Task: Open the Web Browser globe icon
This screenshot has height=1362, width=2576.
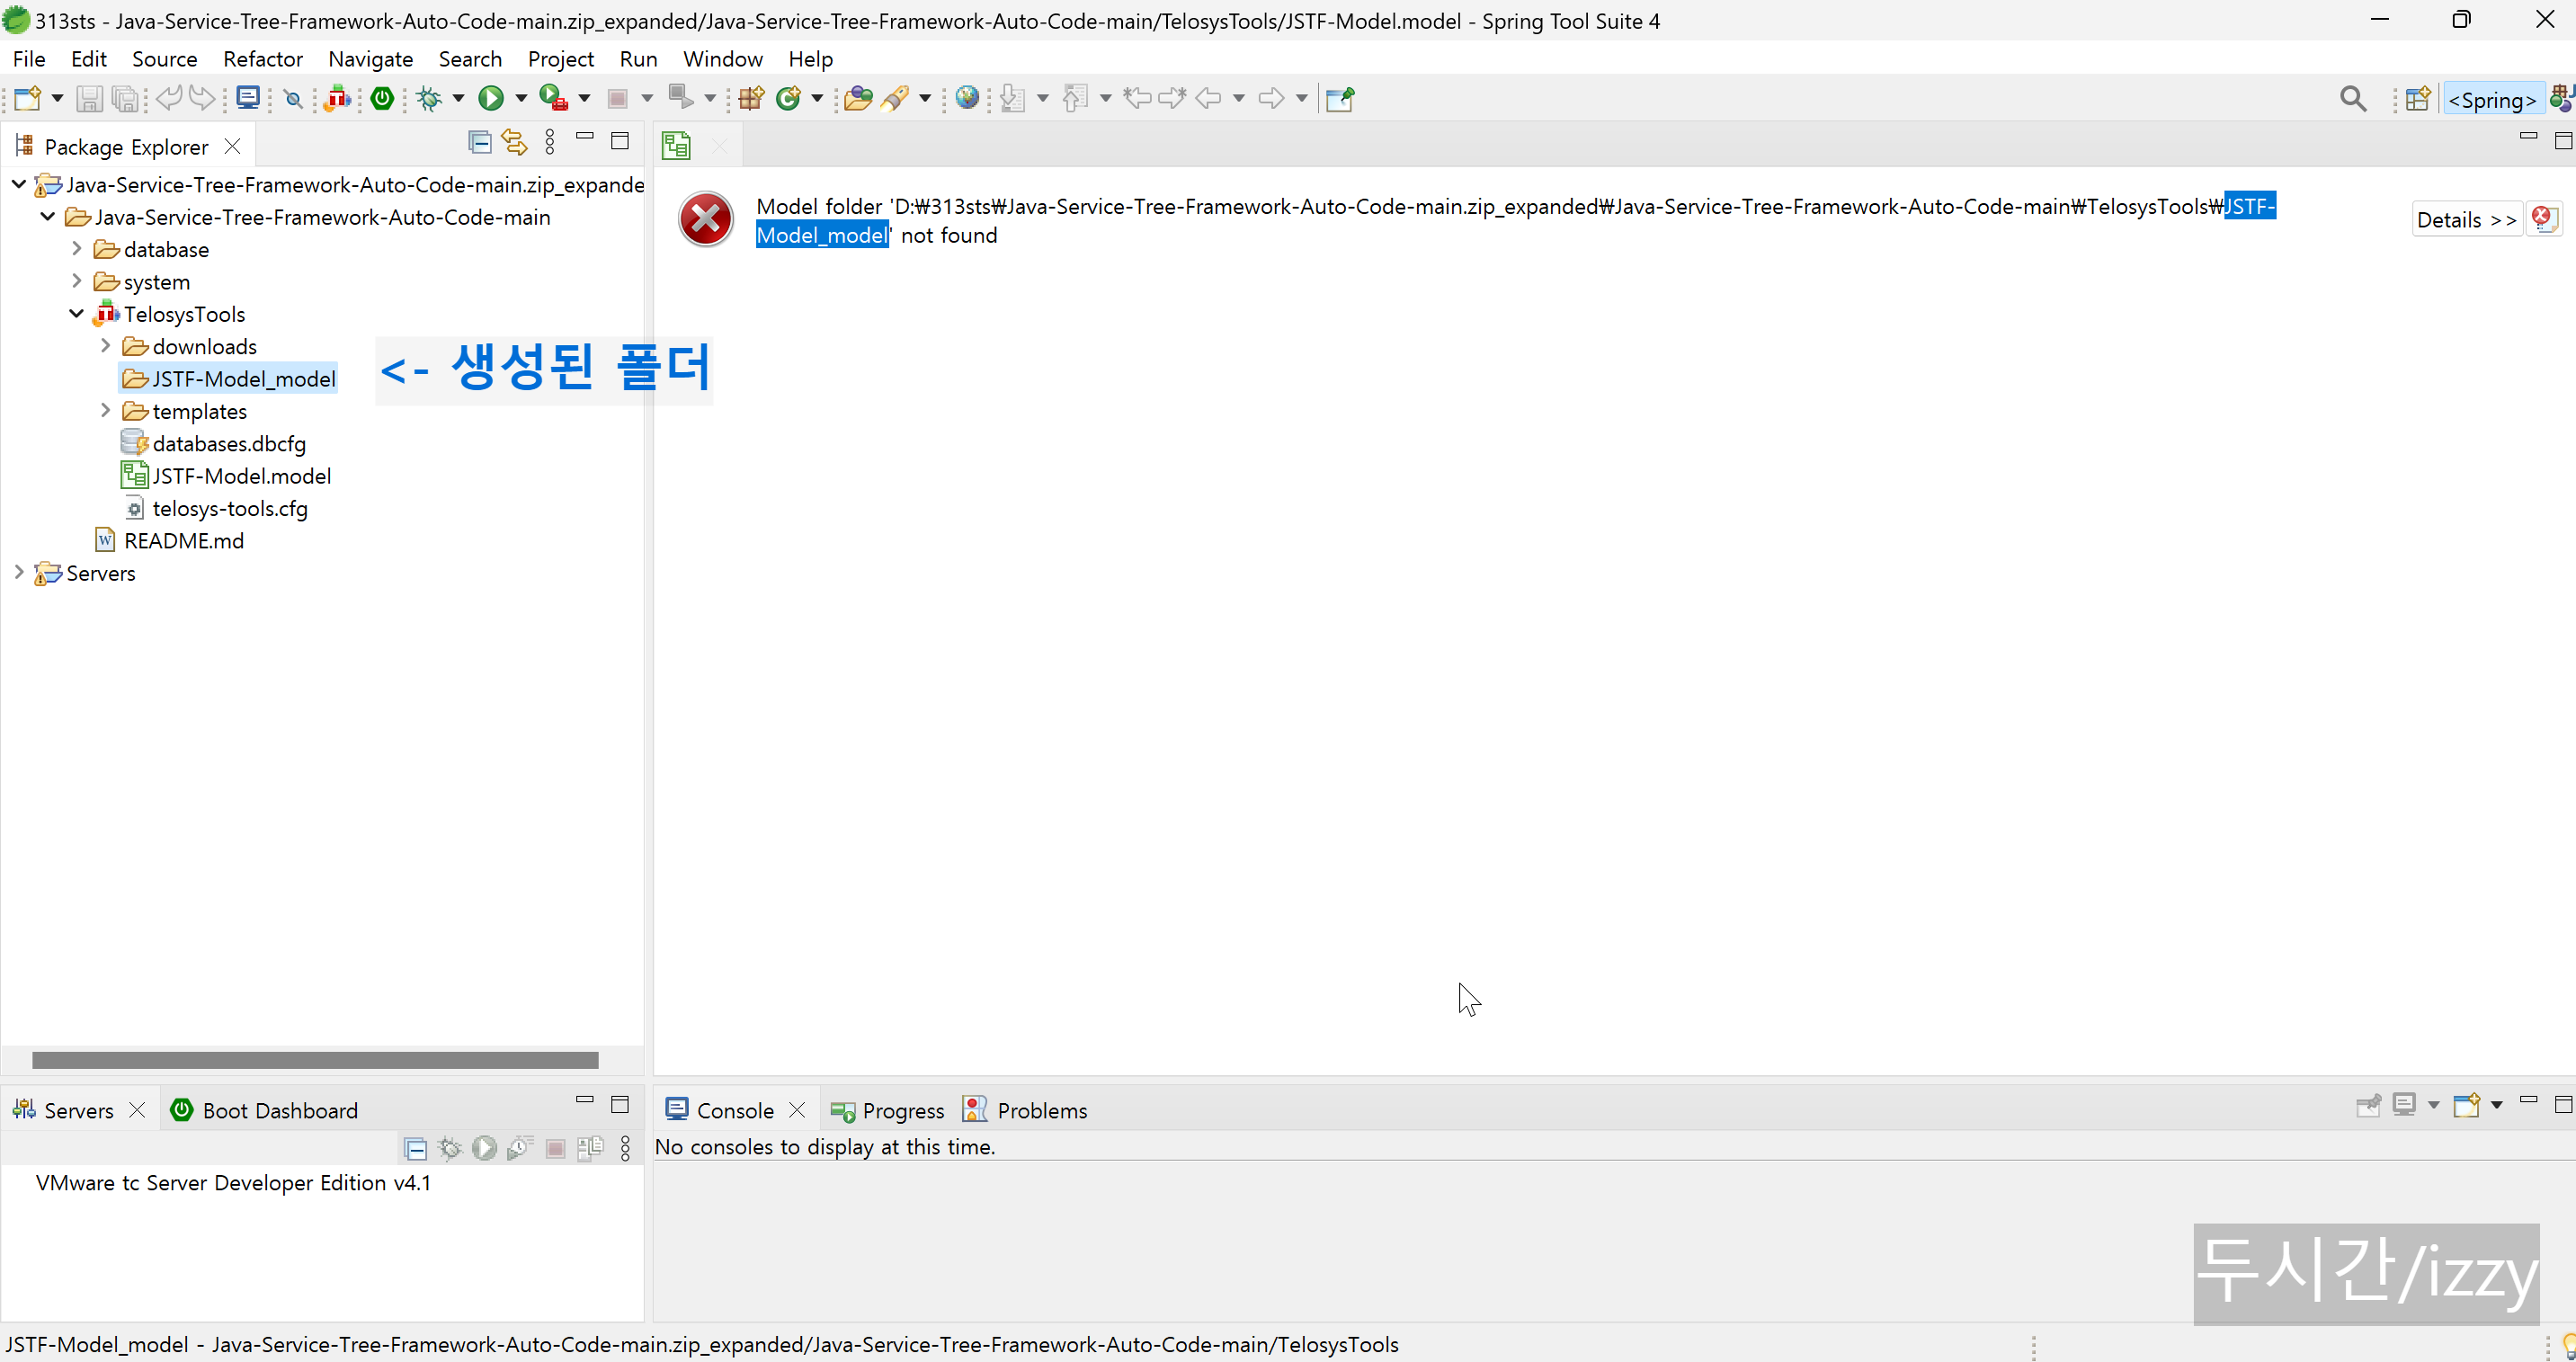Action: 967,98
